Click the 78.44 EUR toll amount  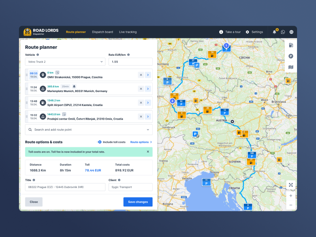[x=93, y=170]
